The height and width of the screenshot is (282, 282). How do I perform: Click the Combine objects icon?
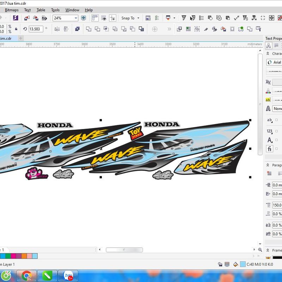(x=77, y=29)
